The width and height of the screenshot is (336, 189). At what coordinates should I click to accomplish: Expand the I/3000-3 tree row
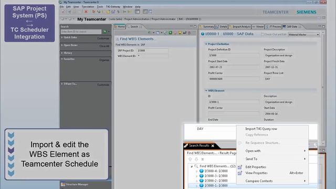click(197, 176)
